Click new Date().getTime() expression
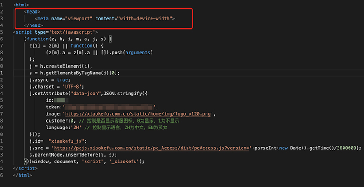This screenshot has width=364, height=187. (x=306, y=148)
